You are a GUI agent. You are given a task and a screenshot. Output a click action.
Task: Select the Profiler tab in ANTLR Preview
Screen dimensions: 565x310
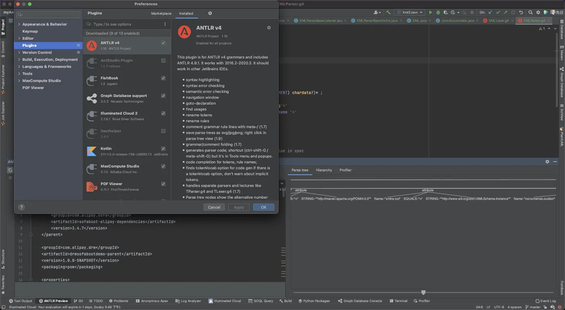click(x=345, y=170)
